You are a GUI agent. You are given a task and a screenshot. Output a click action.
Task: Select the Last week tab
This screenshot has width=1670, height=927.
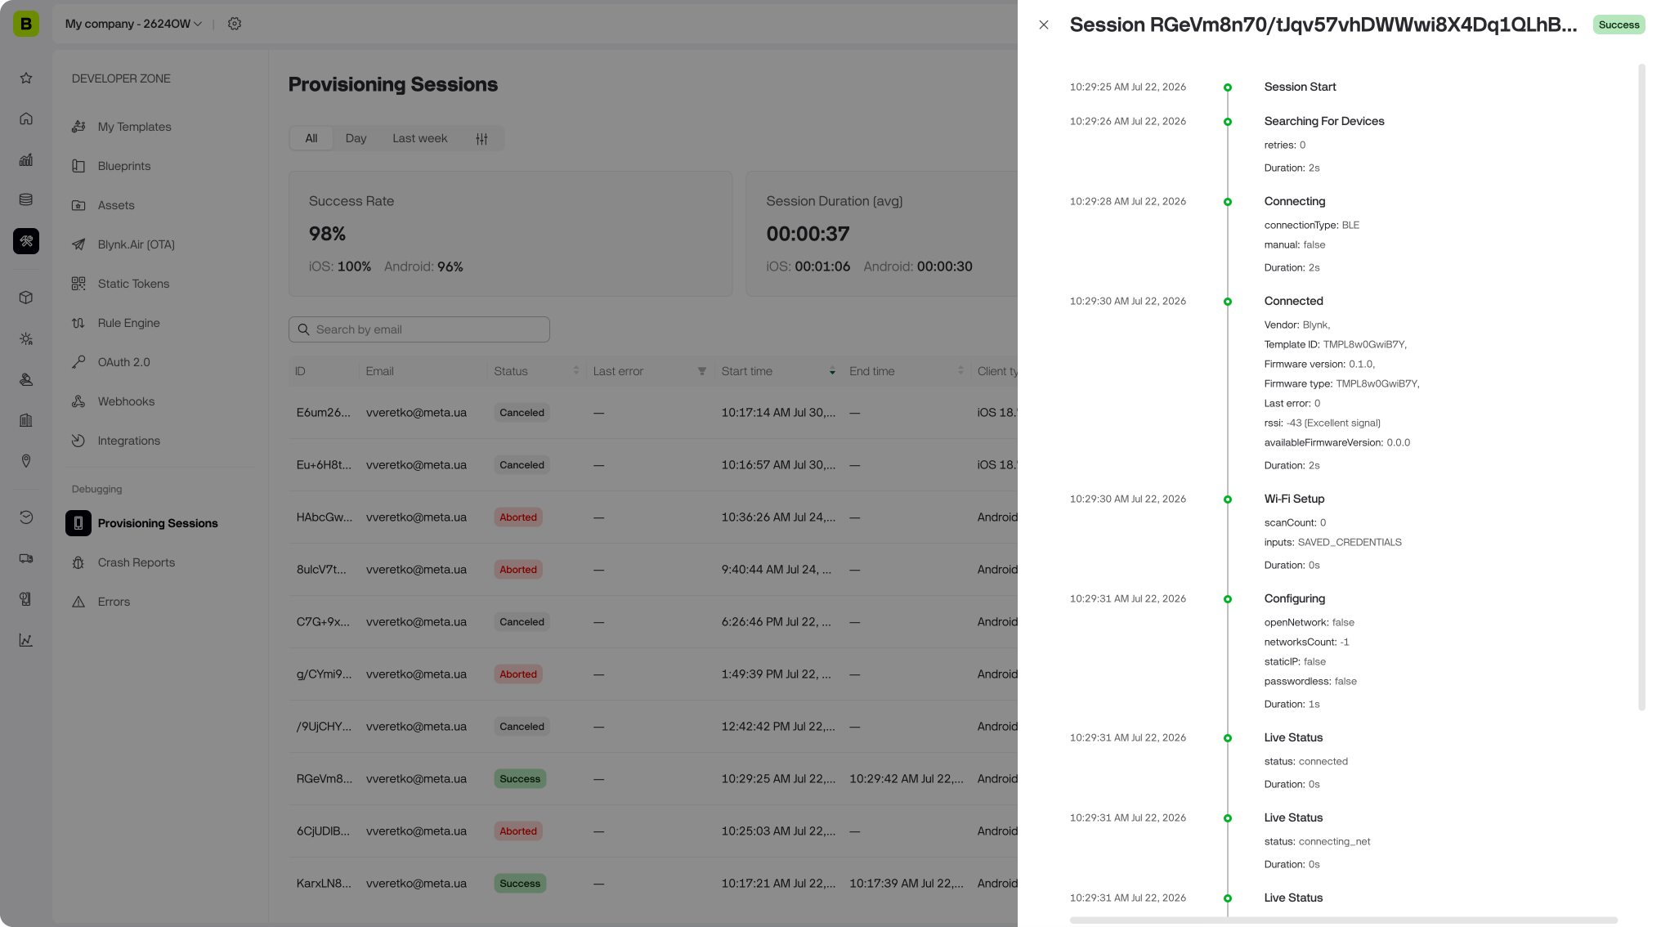[x=420, y=138]
